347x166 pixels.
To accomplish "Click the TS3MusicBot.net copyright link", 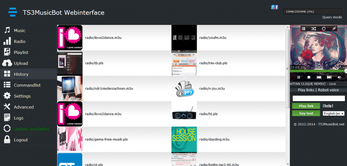I will point(331,124).
